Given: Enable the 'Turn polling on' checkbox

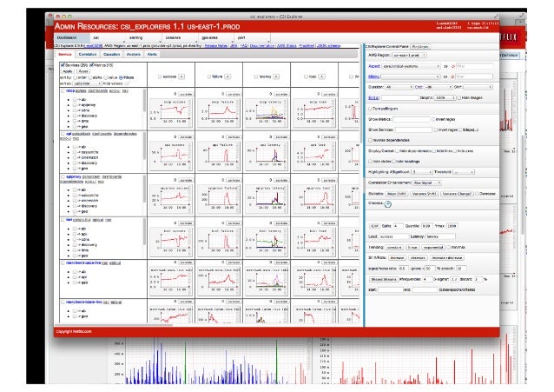Looking at the screenshot, I should click(x=370, y=109).
